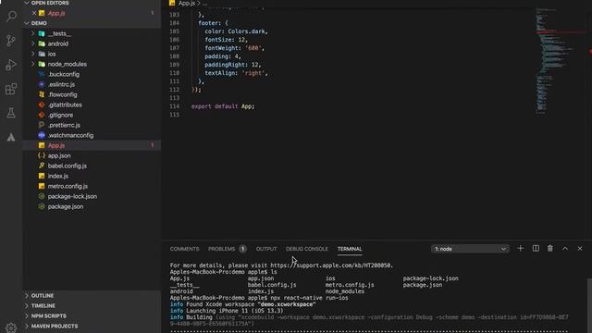Kill terminal with trash icon

pos(550,249)
